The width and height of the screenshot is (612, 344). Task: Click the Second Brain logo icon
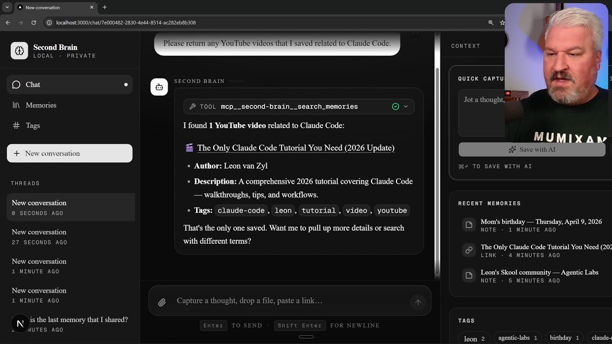[19, 51]
